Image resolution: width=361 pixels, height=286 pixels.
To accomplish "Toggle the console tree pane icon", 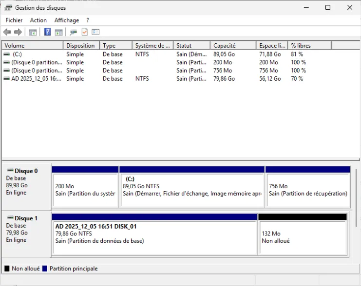I will pos(33,32).
